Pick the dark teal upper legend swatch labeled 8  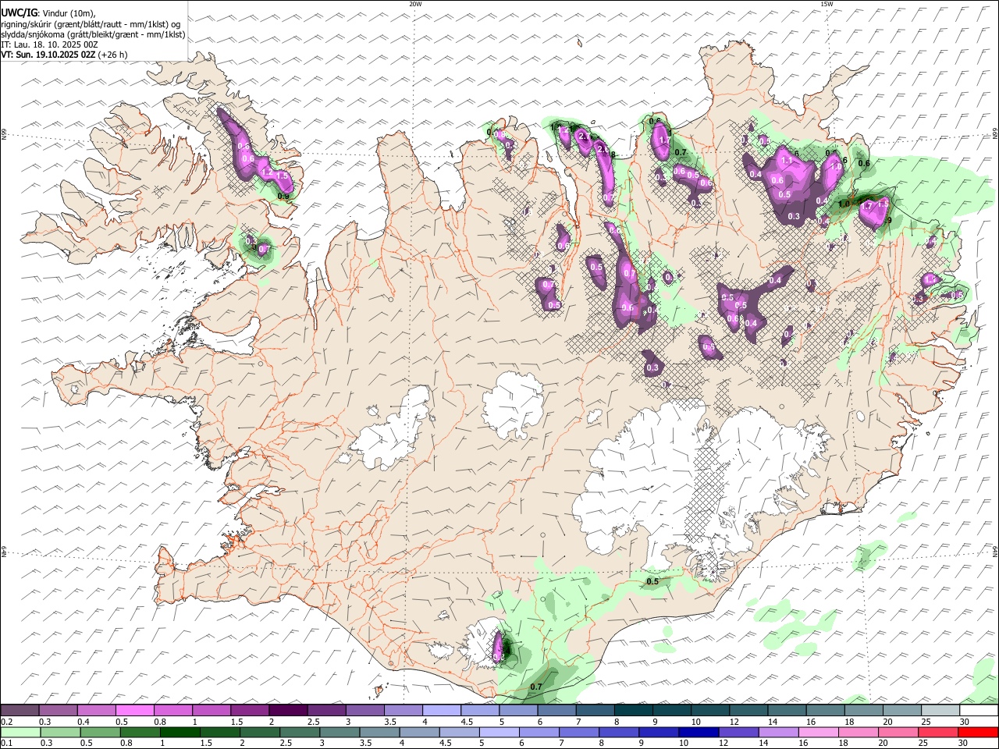(634, 710)
